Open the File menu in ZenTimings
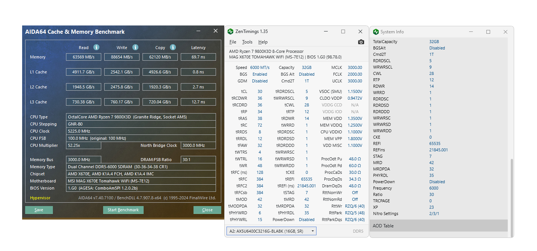 [233, 42]
